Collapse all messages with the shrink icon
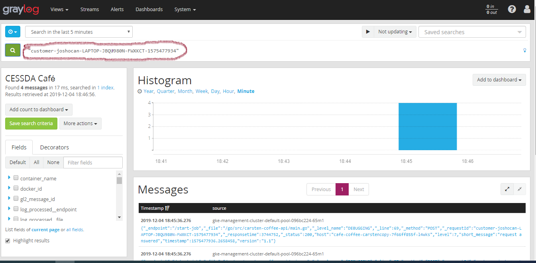 [x=520, y=189]
